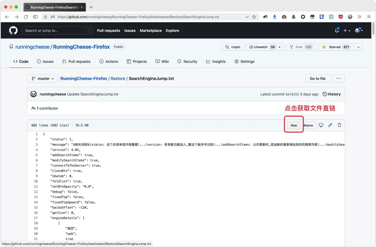Click Pull requests in top navigation
Image resolution: width=376 pixels, height=247 pixels.
pos(108,30)
